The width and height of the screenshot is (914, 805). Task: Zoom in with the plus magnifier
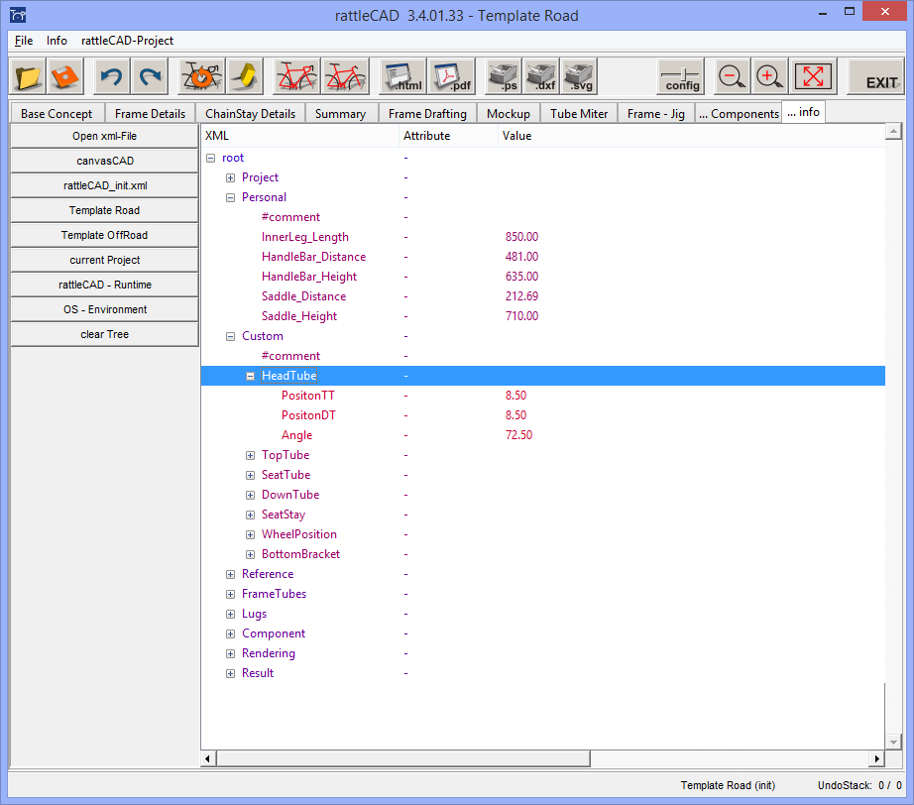769,76
